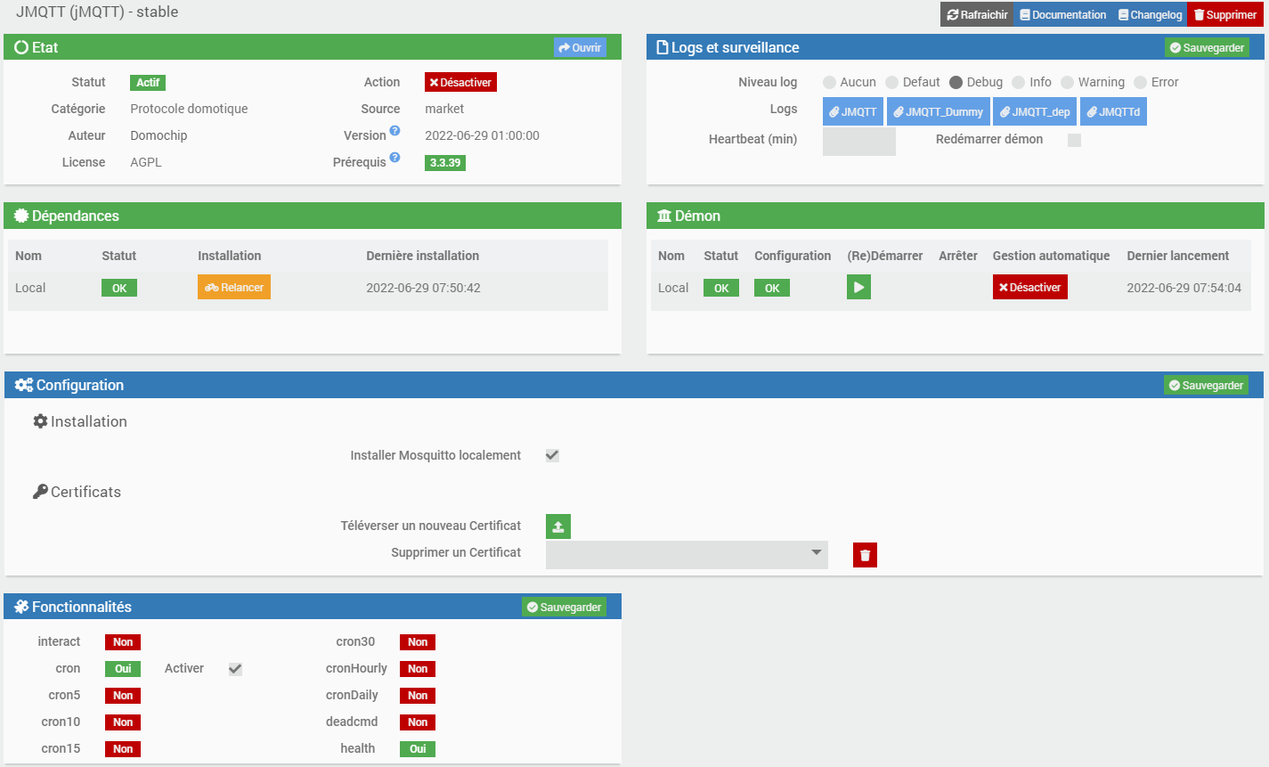Click the OK status in the Dépendances row
The width and height of the screenshot is (1269, 767).
coord(119,288)
